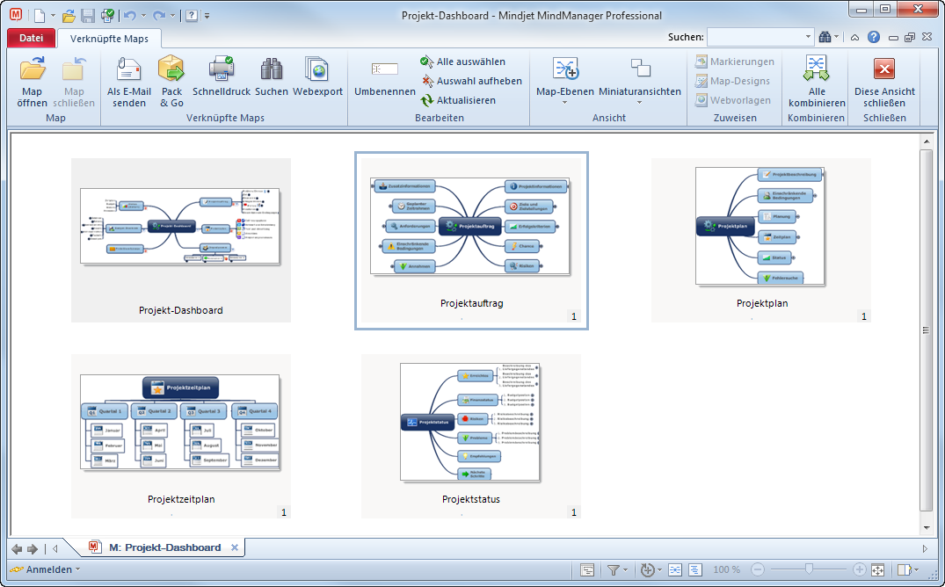
Task: Click help question mark in quick access toolbar
Action: click(x=191, y=16)
